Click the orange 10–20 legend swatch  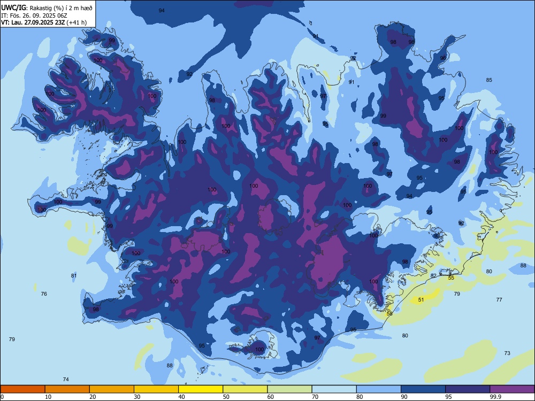coord(67,389)
